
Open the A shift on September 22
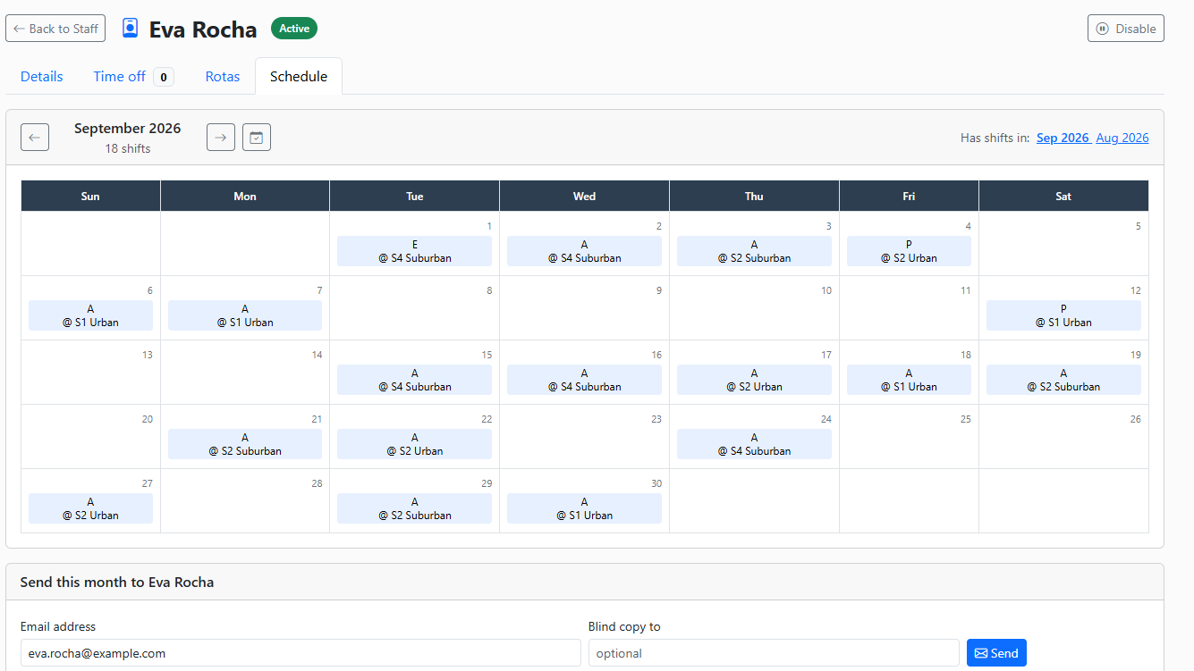tap(415, 444)
